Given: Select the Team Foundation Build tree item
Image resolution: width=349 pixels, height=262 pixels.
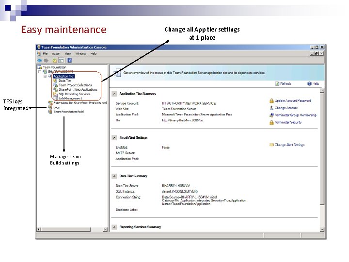Looking at the screenshot, I should pyautogui.click(x=68, y=112).
